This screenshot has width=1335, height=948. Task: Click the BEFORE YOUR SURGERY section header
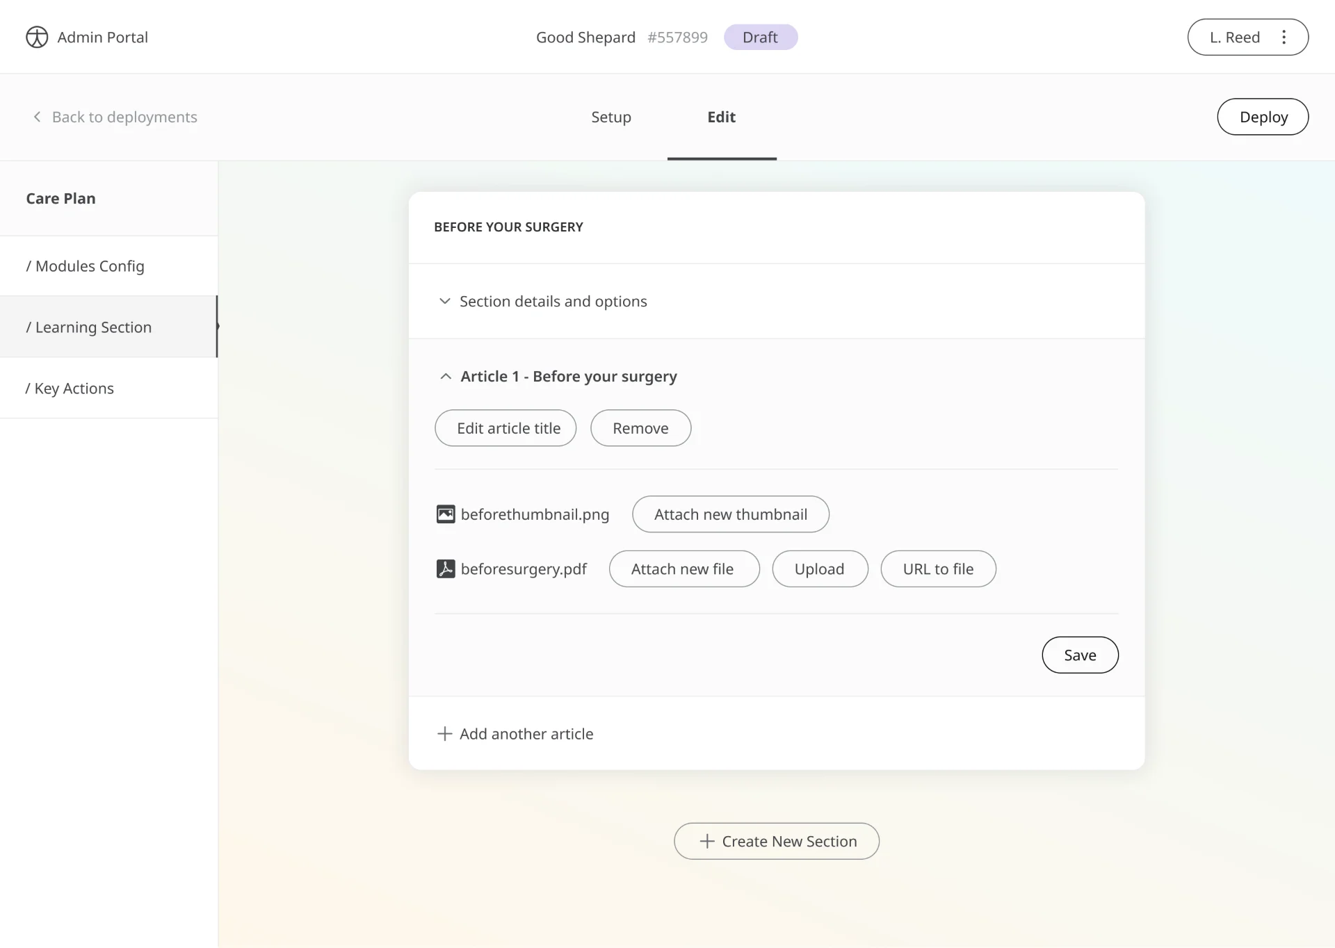(x=508, y=227)
